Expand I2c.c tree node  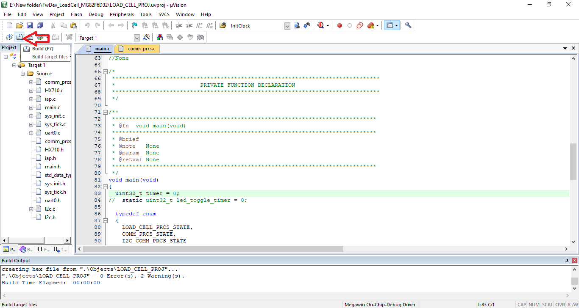(31, 209)
